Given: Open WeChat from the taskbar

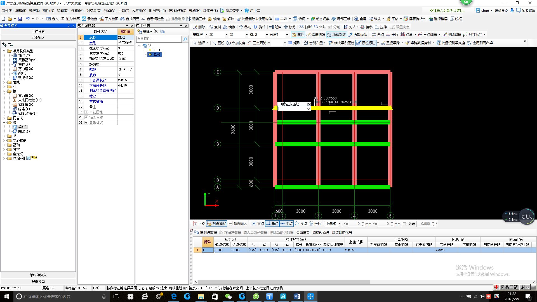Looking at the screenshot, I should click(228, 296).
